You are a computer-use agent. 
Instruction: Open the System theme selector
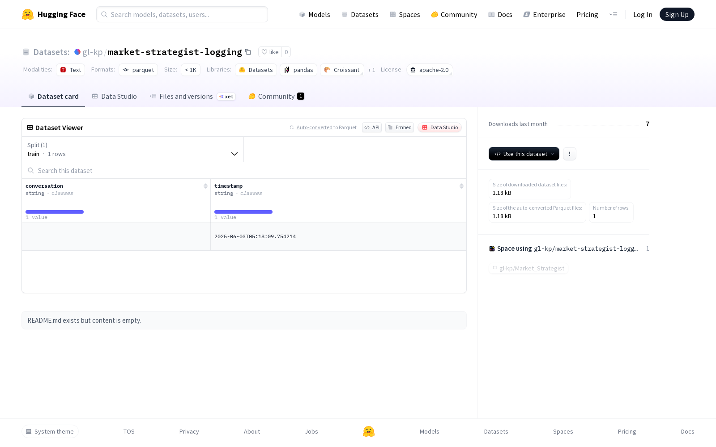[50, 431]
